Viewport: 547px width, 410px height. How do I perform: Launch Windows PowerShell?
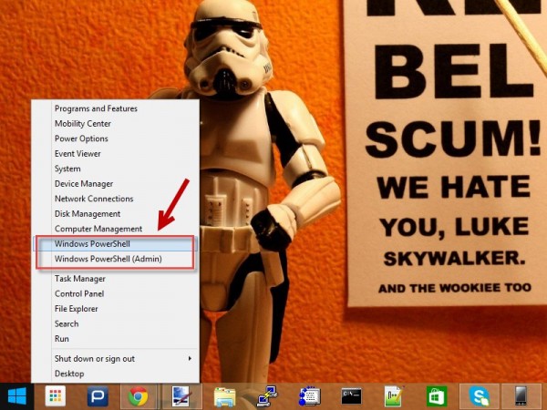coord(116,243)
